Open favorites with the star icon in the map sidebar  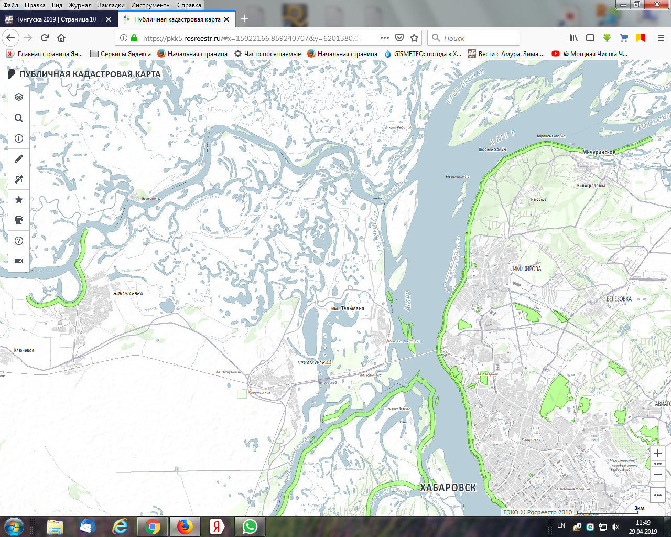(19, 200)
